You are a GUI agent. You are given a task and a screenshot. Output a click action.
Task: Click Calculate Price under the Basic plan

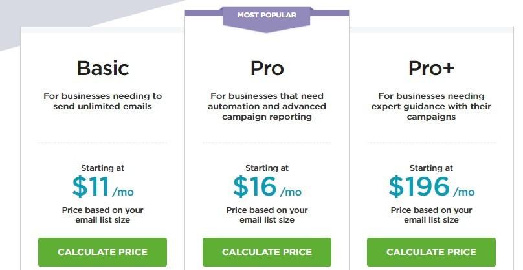pos(102,252)
